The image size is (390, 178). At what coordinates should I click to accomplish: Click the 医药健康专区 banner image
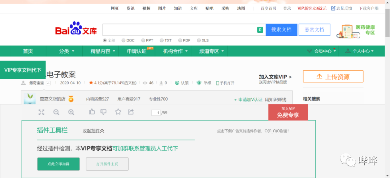(x=356, y=31)
